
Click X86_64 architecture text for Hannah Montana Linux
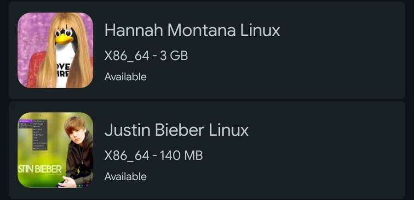tap(127, 56)
